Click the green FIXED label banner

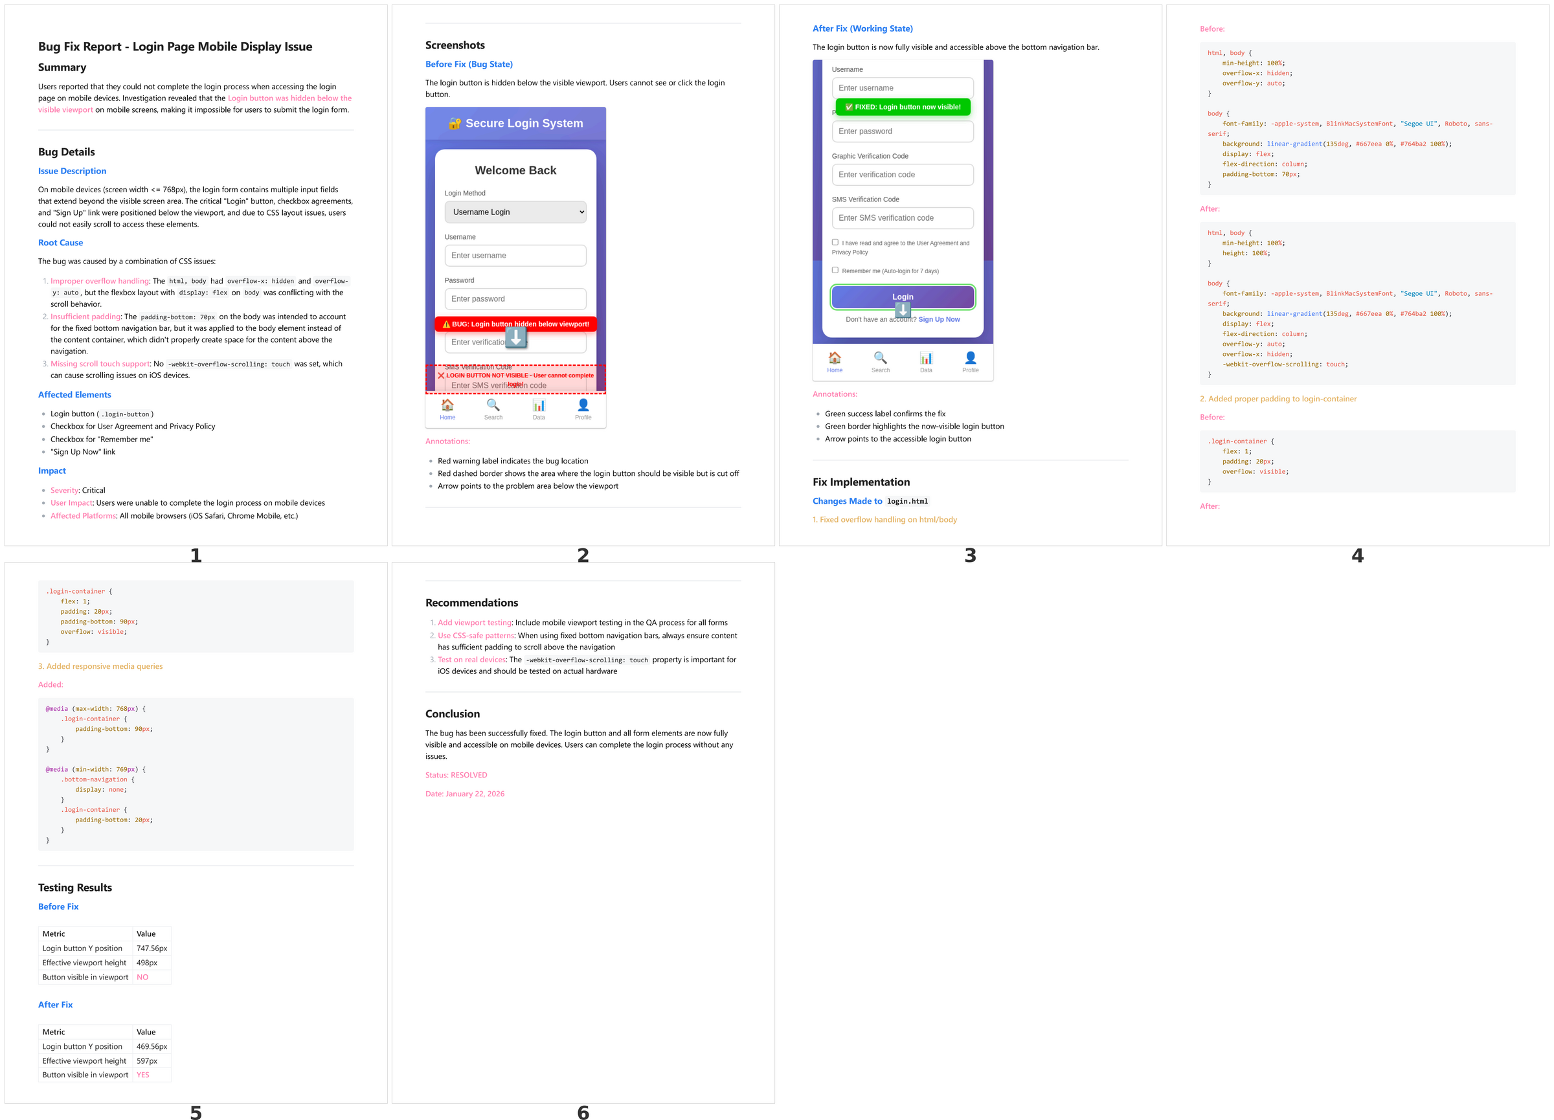[903, 107]
